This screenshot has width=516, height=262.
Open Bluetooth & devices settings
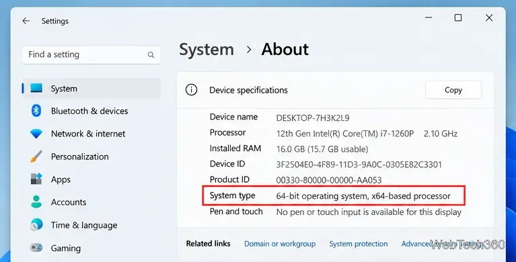tap(91, 111)
